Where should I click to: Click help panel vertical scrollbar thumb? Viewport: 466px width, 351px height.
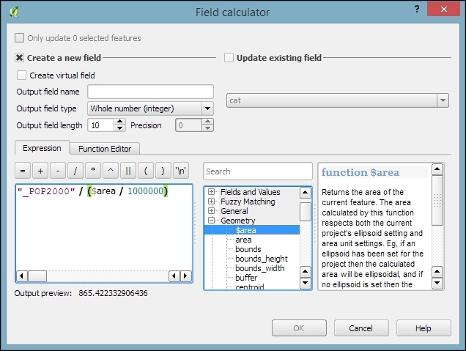437,200
